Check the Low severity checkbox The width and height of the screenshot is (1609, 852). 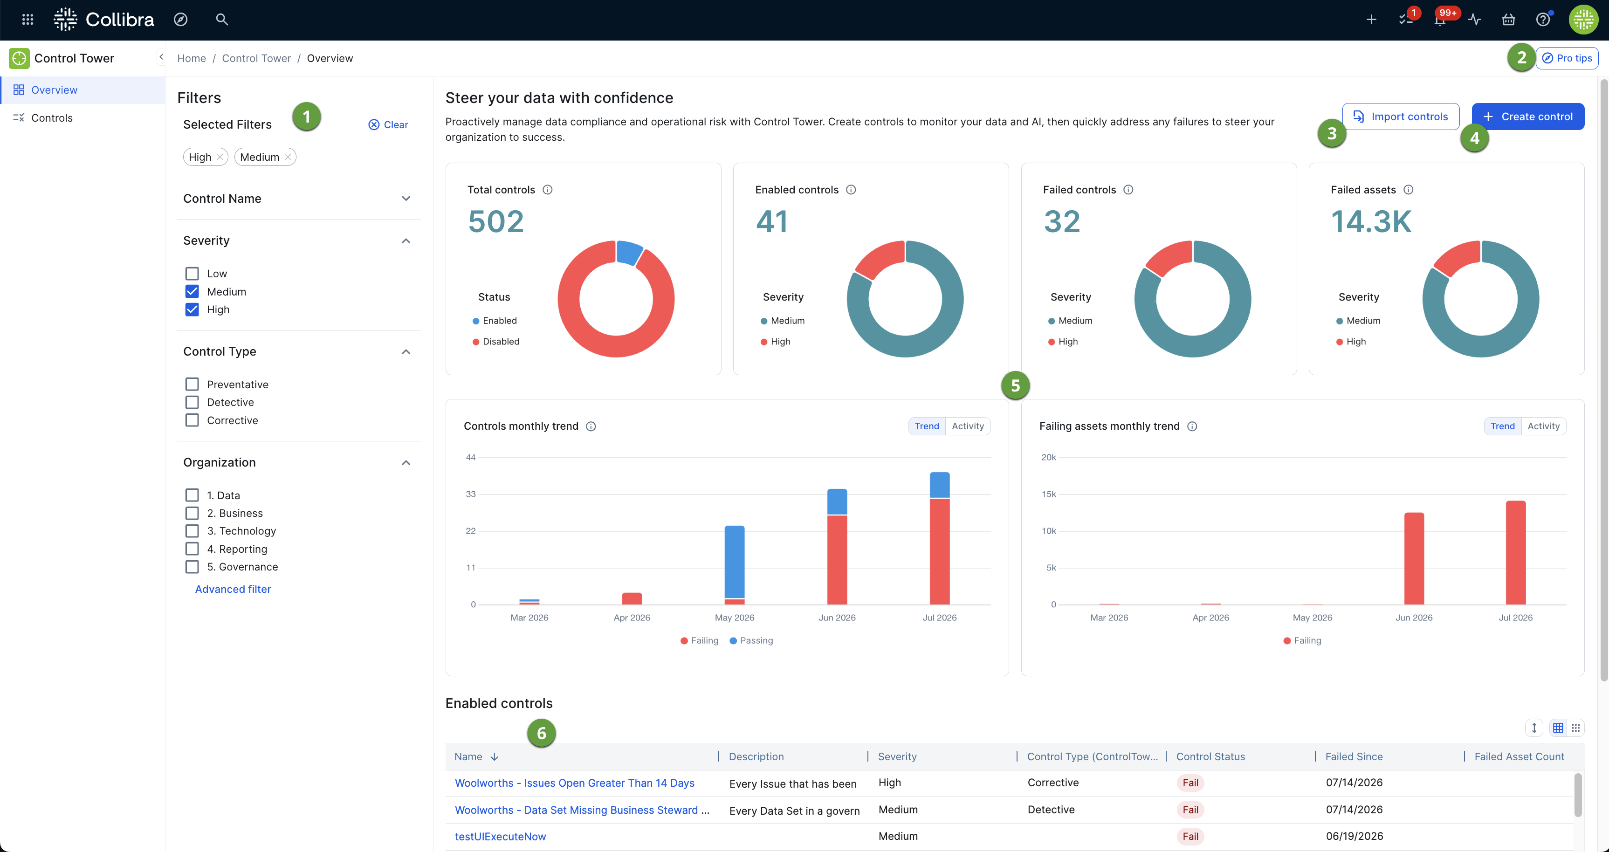[x=192, y=274]
